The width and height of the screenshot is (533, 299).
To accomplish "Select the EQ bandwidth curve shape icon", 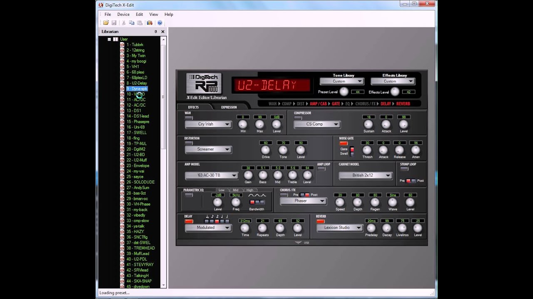I will tap(257, 195).
